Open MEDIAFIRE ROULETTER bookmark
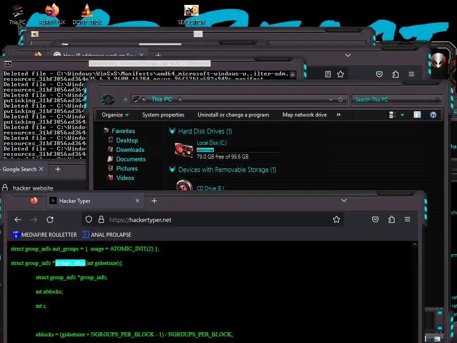Image resolution: width=457 pixels, height=343 pixels. [45, 234]
